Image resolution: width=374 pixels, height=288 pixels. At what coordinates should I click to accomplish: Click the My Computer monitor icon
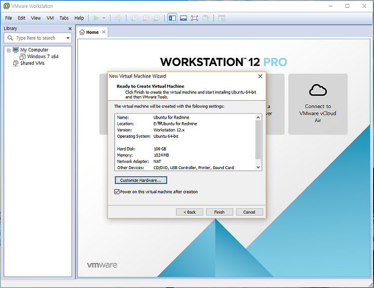[x=16, y=50]
